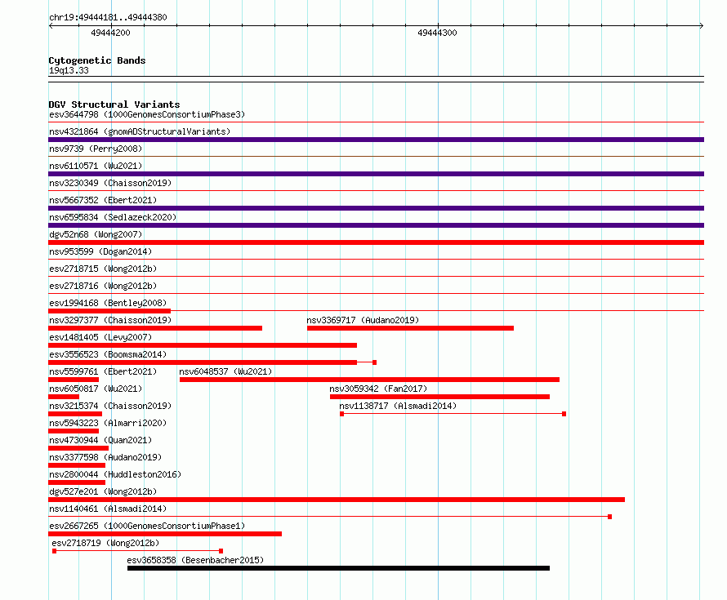The image size is (727, 600).
Task: Click nsv4730944 (Quan2021) label
Action: [100, 440]
